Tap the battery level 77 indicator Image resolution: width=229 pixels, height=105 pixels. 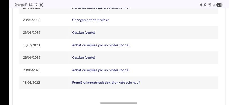point(219,5)
